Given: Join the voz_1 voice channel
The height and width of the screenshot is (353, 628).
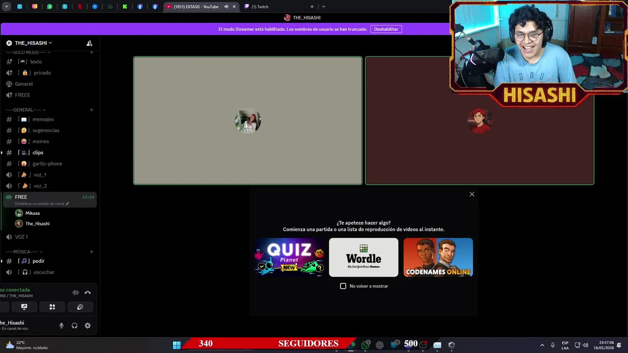Looking at the screenshot, I should click(49, 175).
